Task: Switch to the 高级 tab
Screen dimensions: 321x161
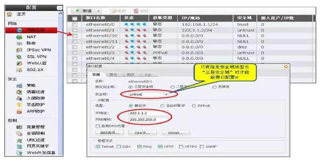Action: 130,75
